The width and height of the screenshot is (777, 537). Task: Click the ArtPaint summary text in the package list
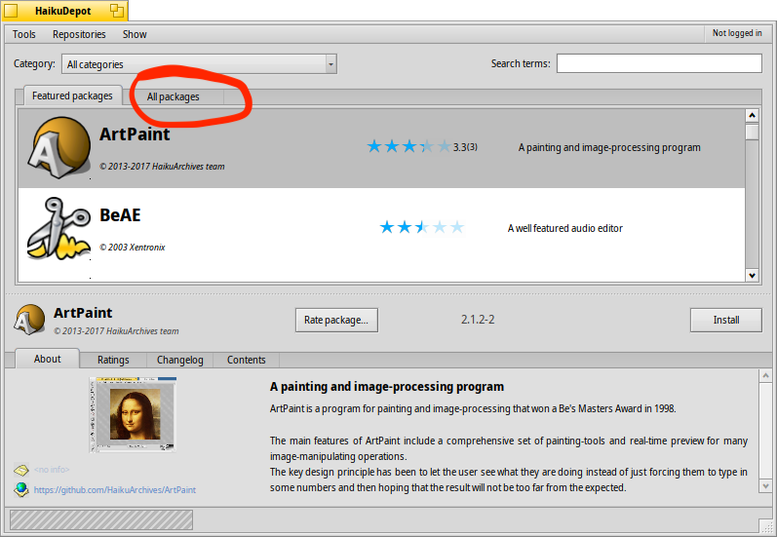609,147
